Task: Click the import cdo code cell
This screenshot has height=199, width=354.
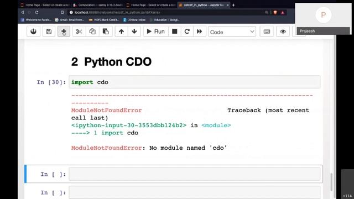Action: point(194,82)
